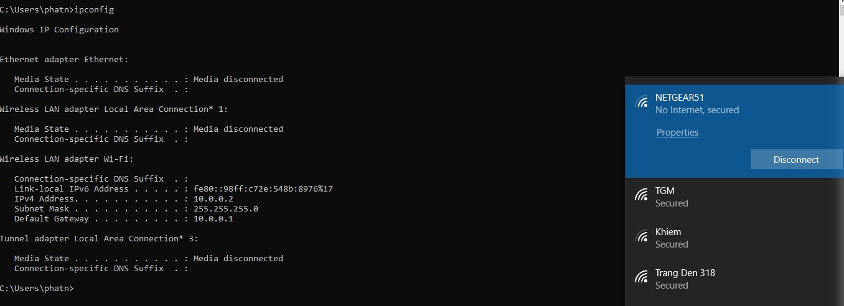Click the TGM Wi-Fi signal icon
Screen dimensions: 844x306
click(641, 195)
